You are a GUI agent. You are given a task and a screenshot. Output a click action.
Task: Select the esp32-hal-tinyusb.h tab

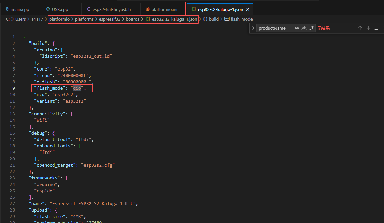pos(112,9)
